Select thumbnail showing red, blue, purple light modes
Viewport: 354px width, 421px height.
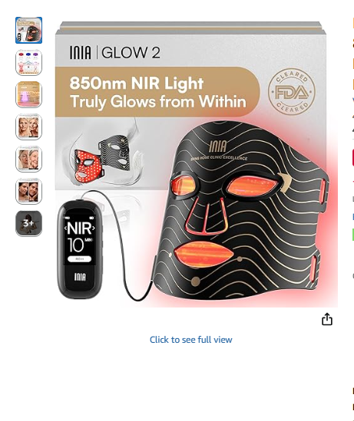point(28,63)
